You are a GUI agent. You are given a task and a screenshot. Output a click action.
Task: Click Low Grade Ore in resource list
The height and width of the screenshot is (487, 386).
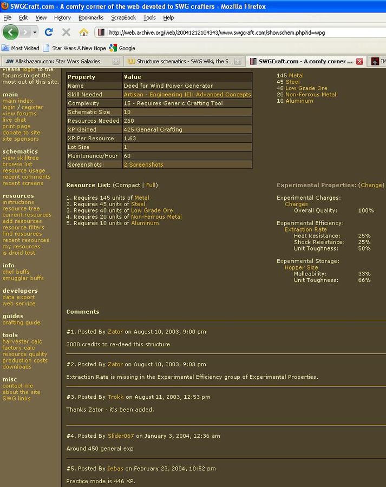[x=152, y=210]
